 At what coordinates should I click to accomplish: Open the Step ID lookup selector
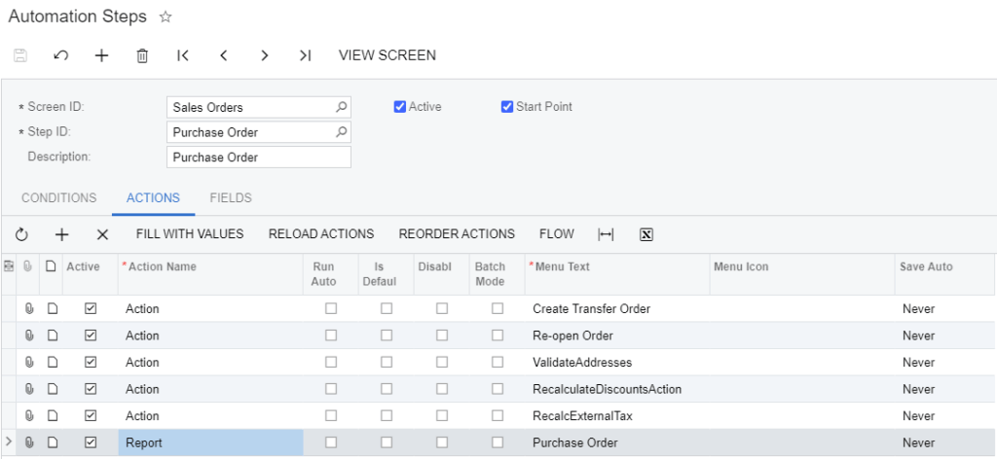click(x=341, y=132)
